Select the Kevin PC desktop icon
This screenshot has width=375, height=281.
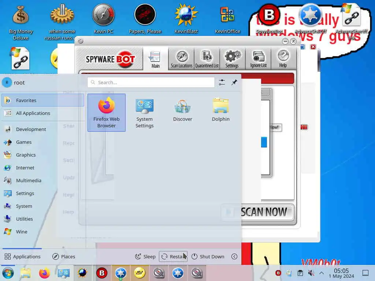tap(104, 19)
